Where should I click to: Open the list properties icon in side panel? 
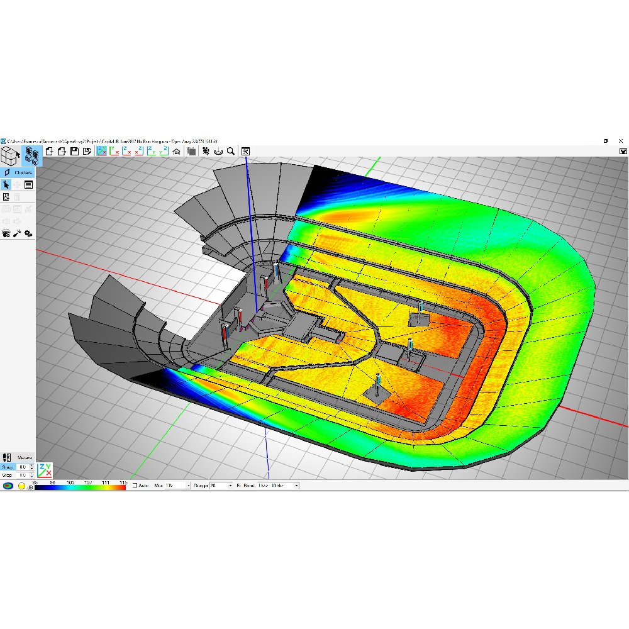tap(28, 184)
